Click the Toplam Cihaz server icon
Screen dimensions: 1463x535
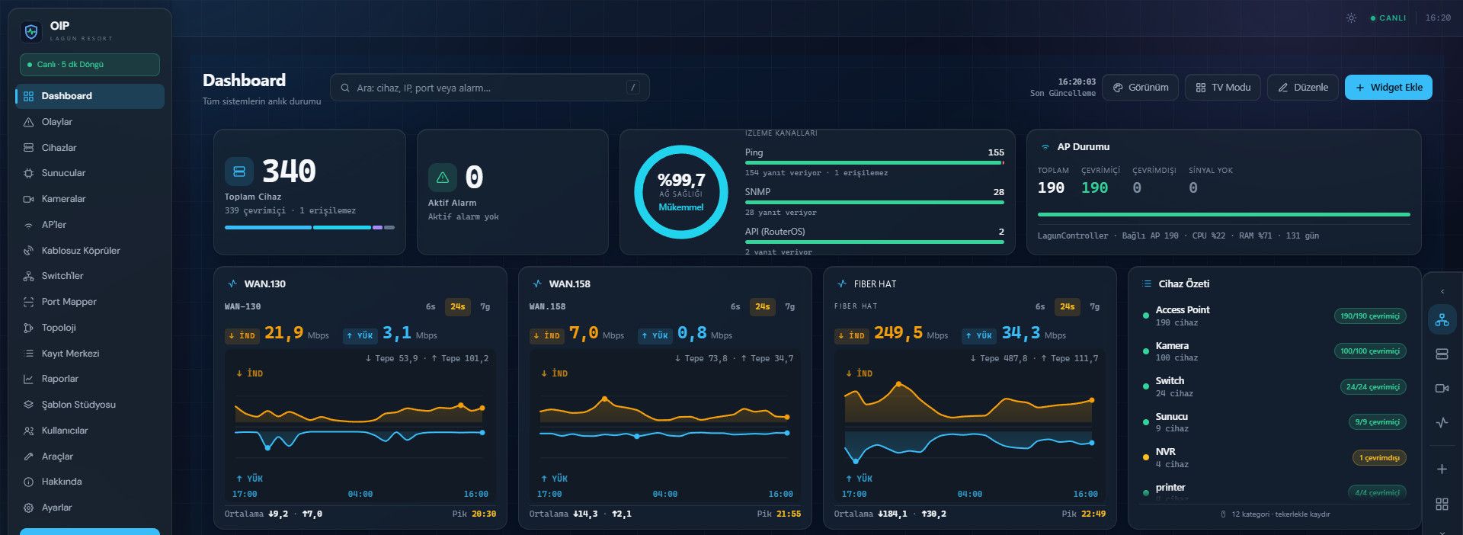239,171
